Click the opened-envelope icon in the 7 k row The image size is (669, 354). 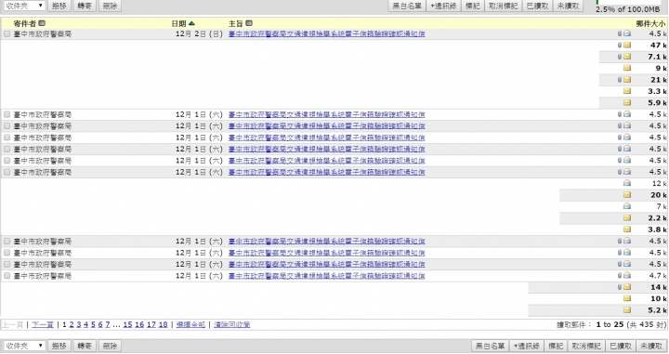point(627,206)
